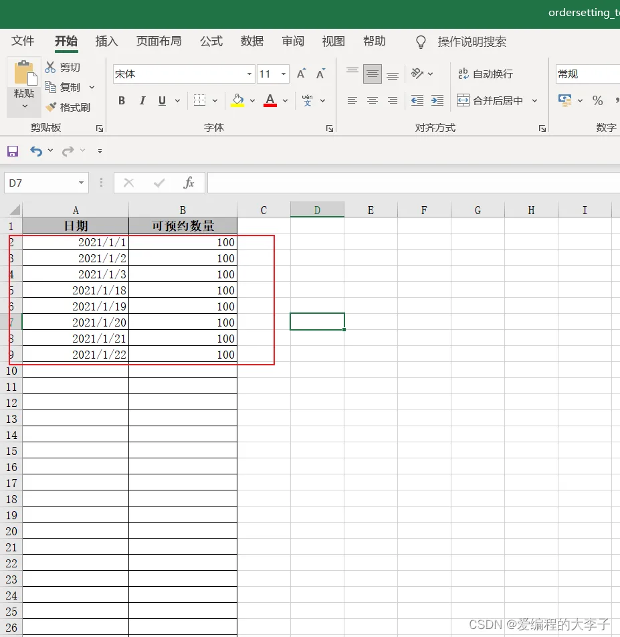Open font group dialog launcher
This screenshot has height=637, width=620.
[330, 128]
